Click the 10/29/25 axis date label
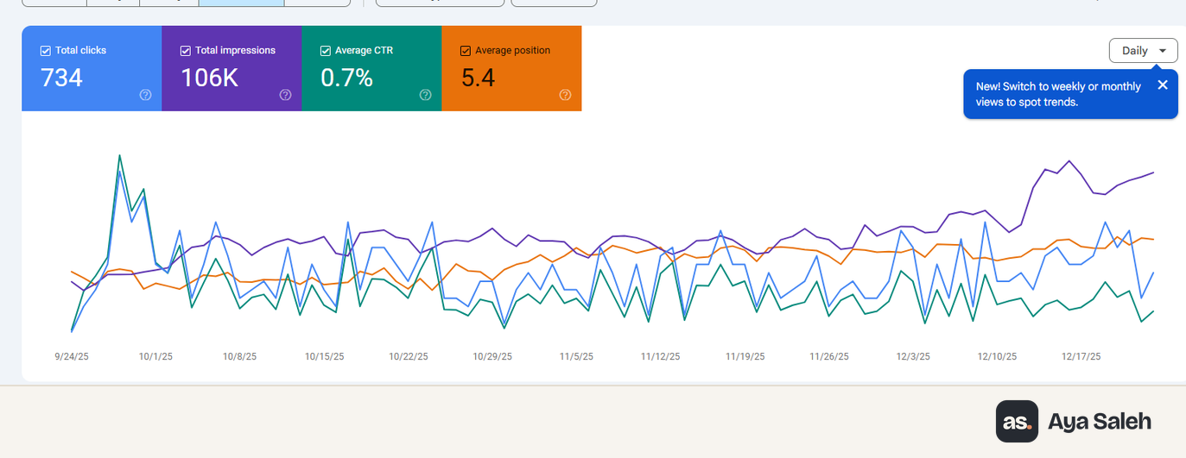This screenshot has height=458, width=1186. pyautogui.click(x=492, y=356)
